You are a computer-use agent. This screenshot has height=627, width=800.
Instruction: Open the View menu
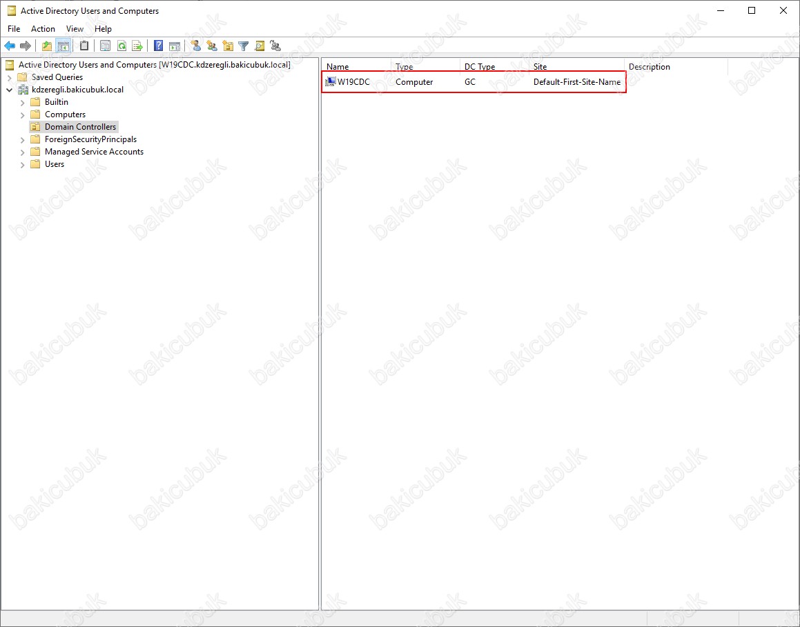point(75,29)
